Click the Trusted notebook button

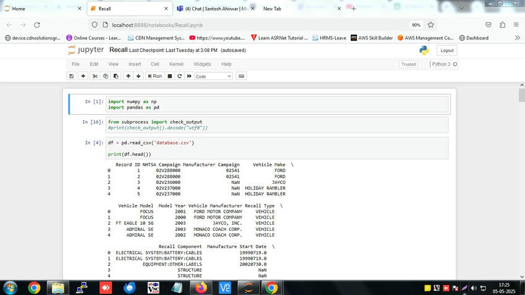(x=408, y=64)
